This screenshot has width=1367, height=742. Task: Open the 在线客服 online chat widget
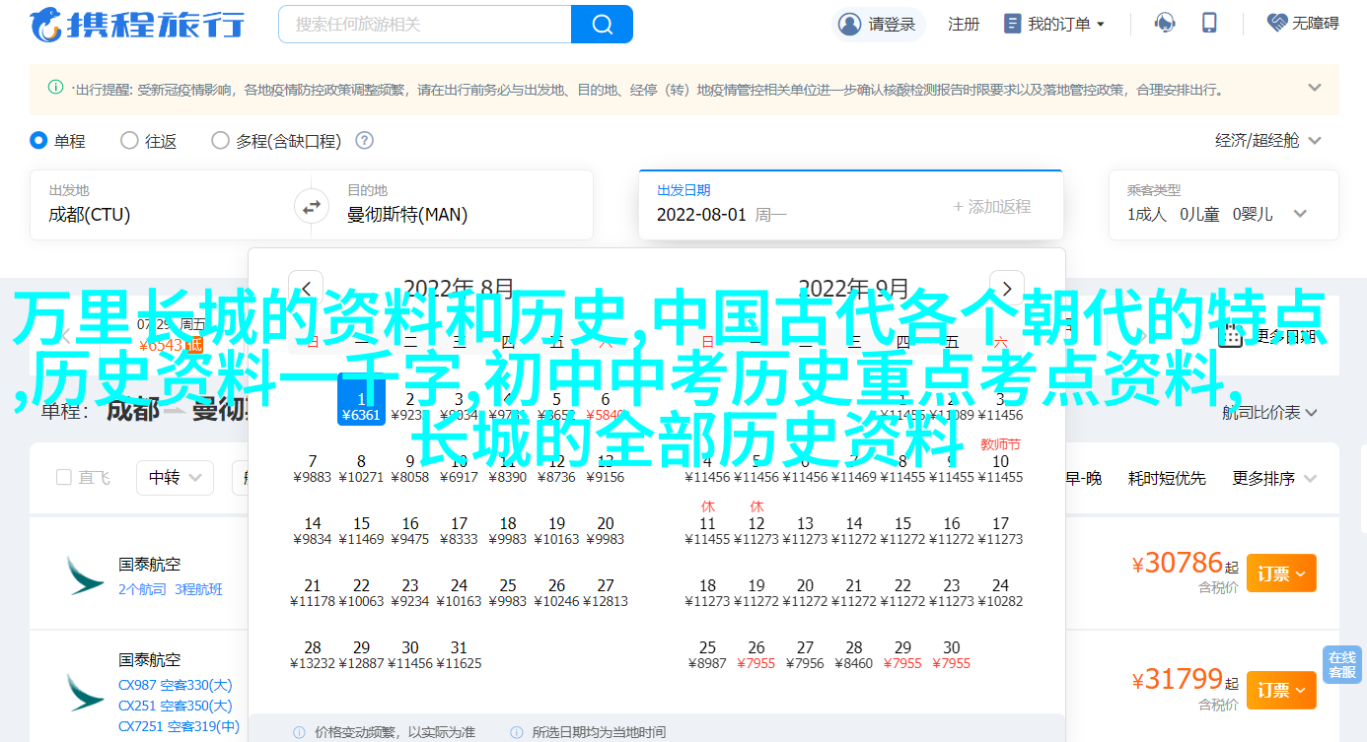[x=1341, y=665]
